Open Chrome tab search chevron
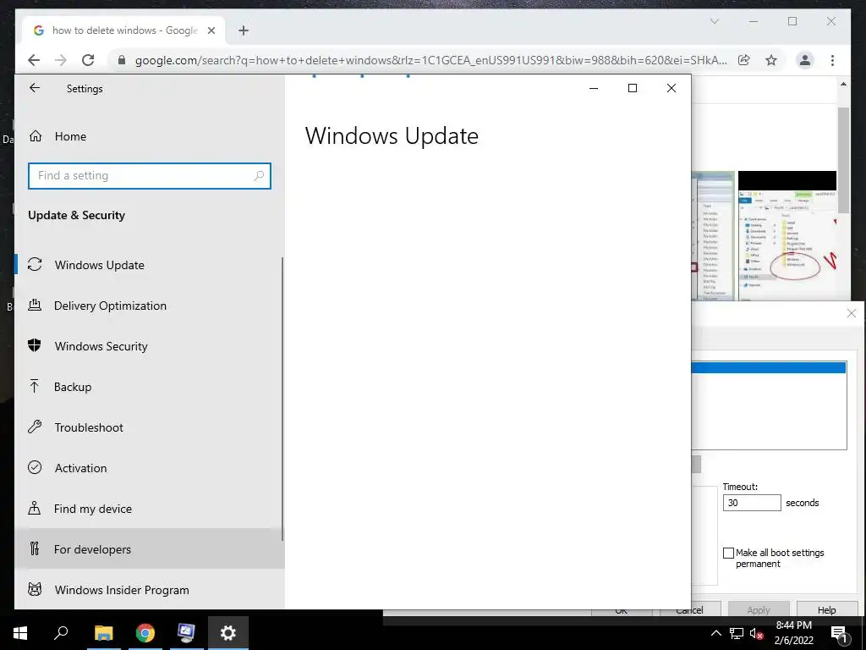Screen dimensions: 866x650 pos(714,21)
